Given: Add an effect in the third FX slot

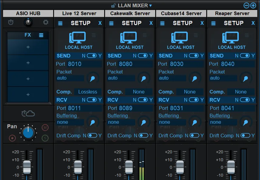Looking at the screenshot, I should pos(28,79).
